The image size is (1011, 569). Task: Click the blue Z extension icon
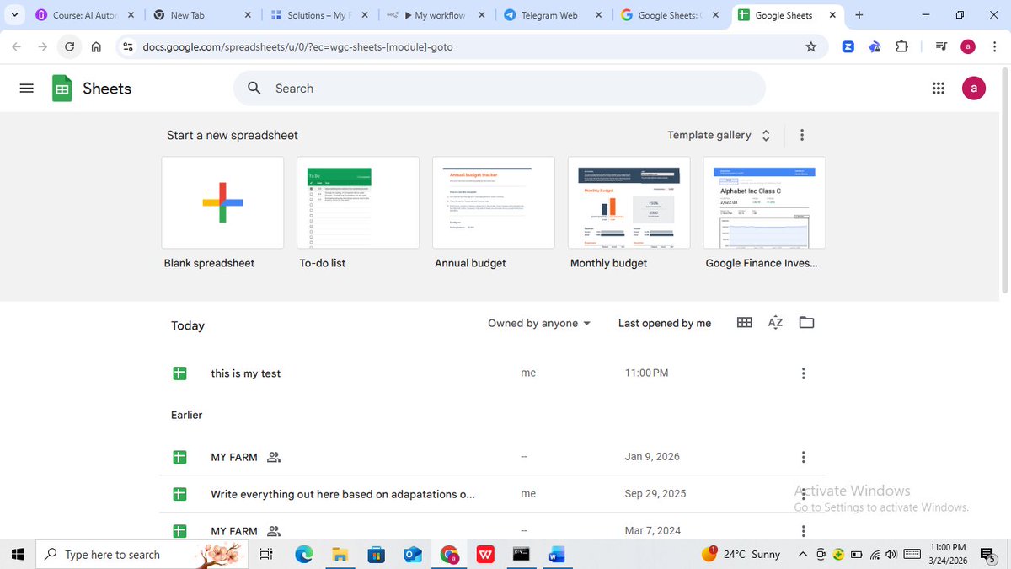[x=848, y=47]
